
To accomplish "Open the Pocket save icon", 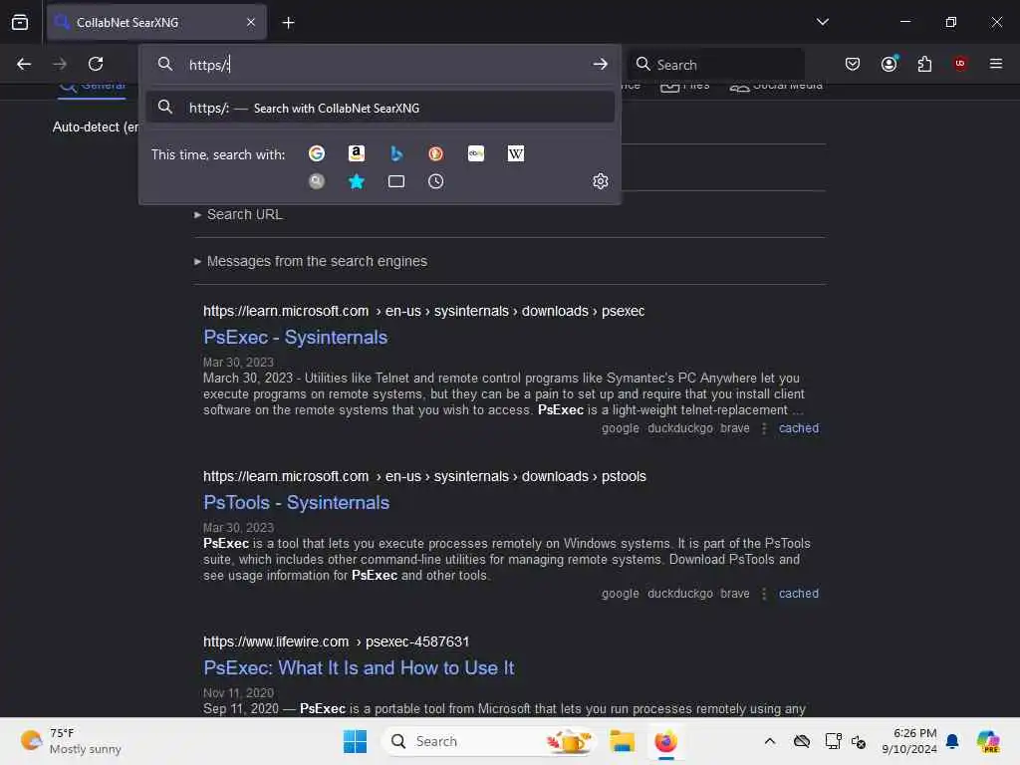I will 853,64.
